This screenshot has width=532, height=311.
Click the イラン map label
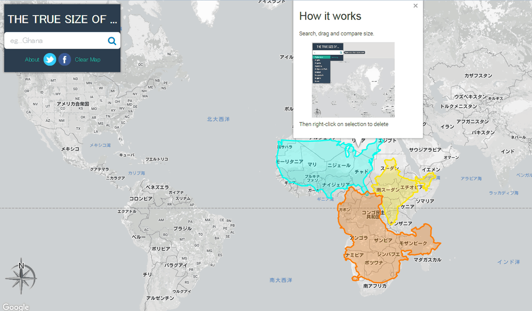click(x=447, y=127)
